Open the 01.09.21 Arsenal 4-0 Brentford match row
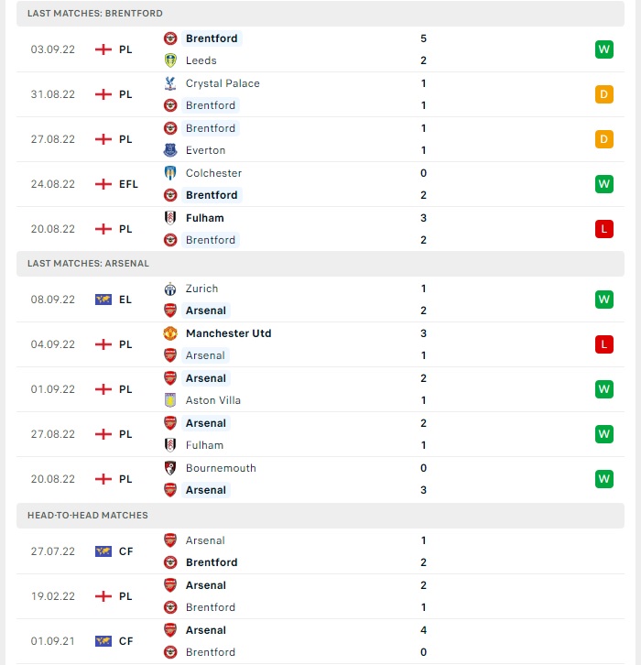The image size is (641, 665). point(320,641)
